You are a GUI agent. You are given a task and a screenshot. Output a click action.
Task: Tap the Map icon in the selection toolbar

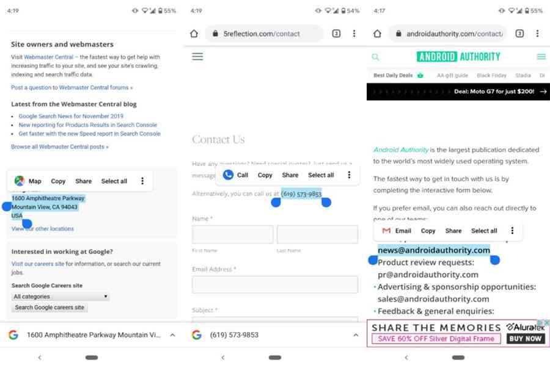coord(20,181)
